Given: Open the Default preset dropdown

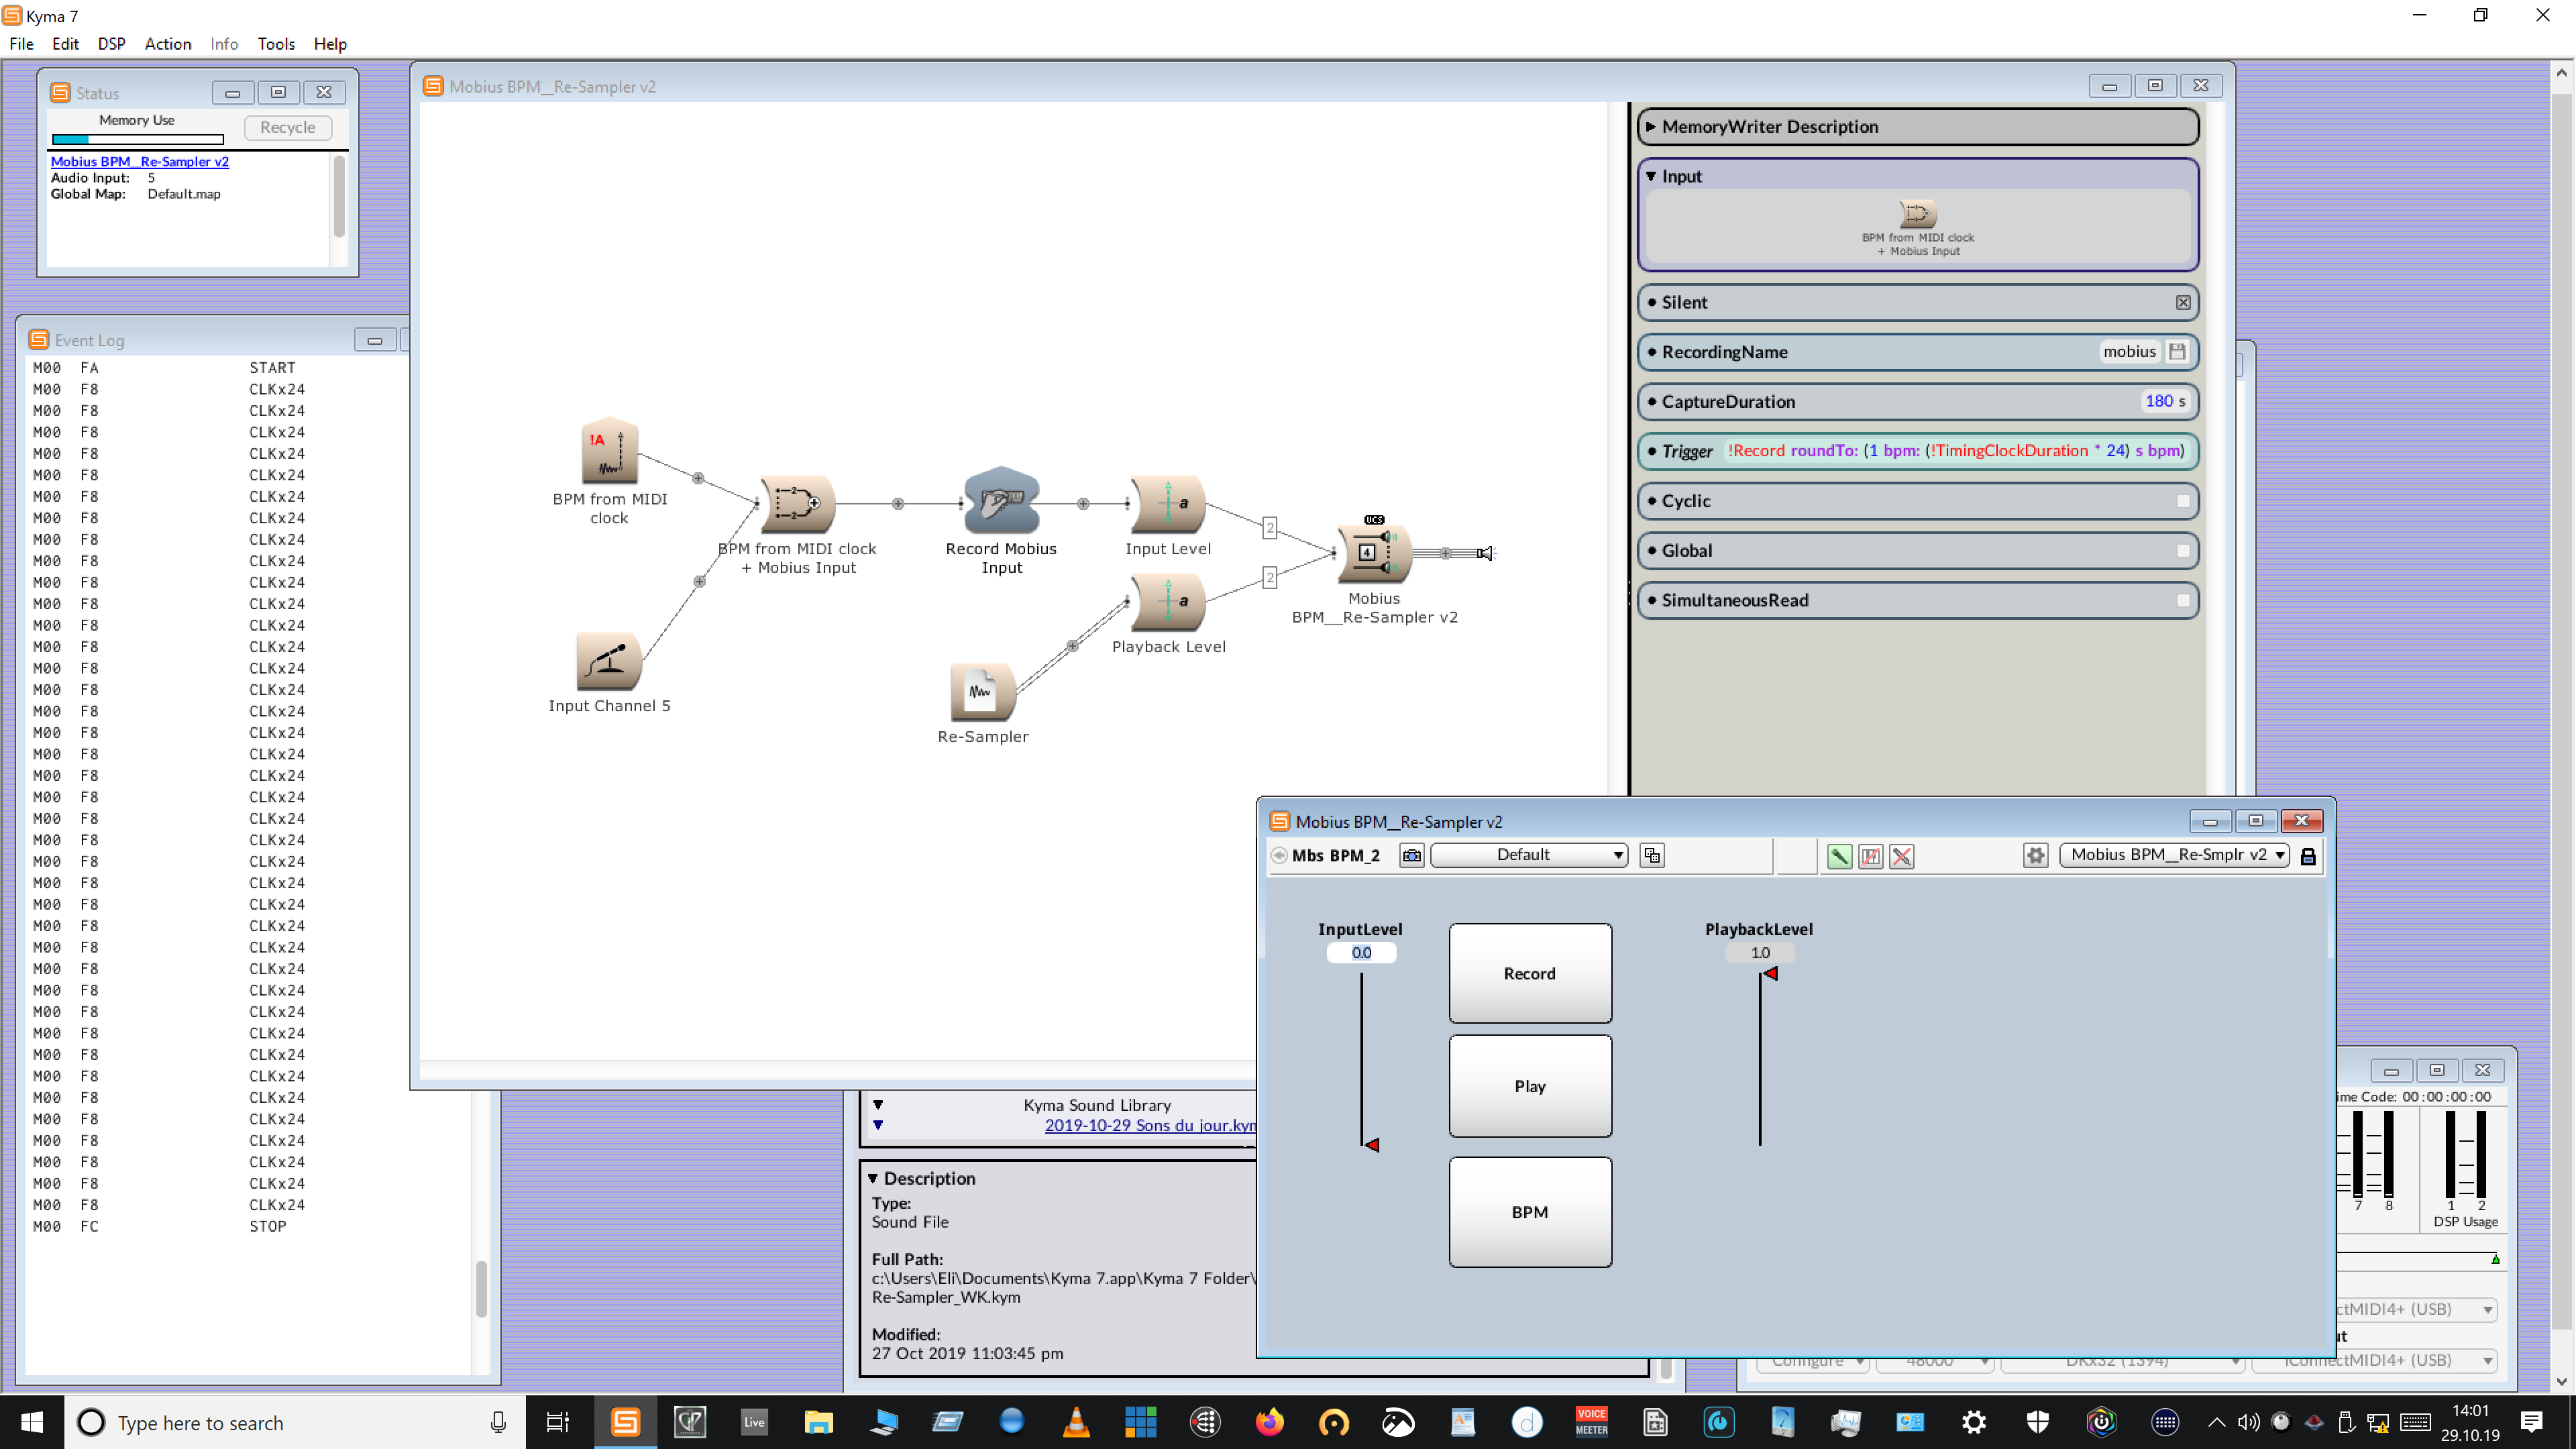Looking at the screenshot, I should point(1529,855).
